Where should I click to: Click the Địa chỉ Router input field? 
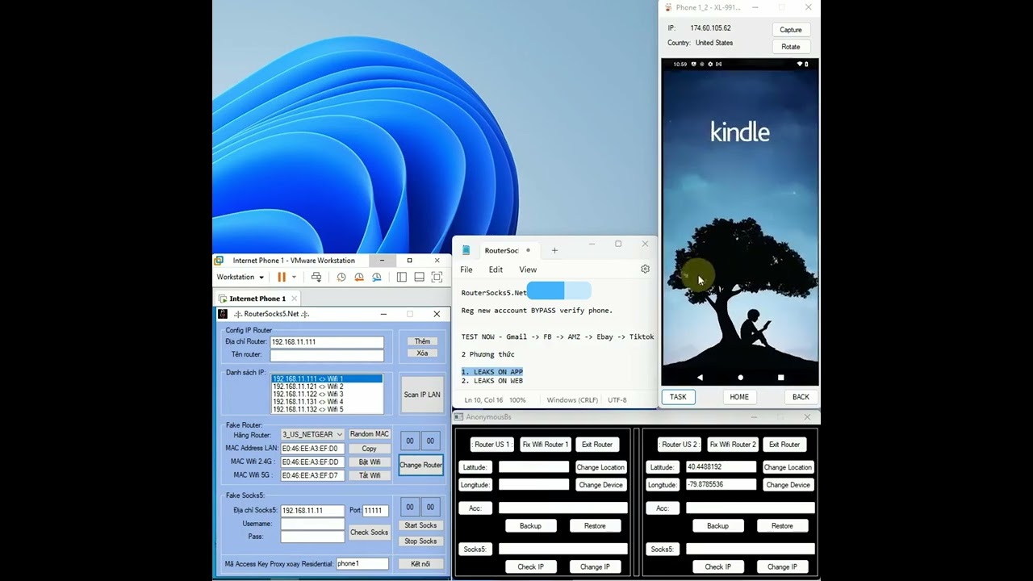327,341
